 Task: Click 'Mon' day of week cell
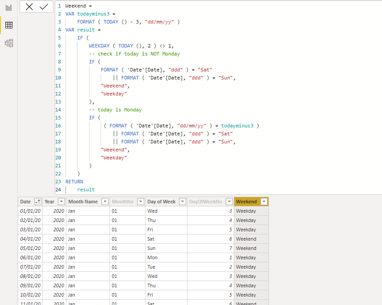[x=166, y=257]
